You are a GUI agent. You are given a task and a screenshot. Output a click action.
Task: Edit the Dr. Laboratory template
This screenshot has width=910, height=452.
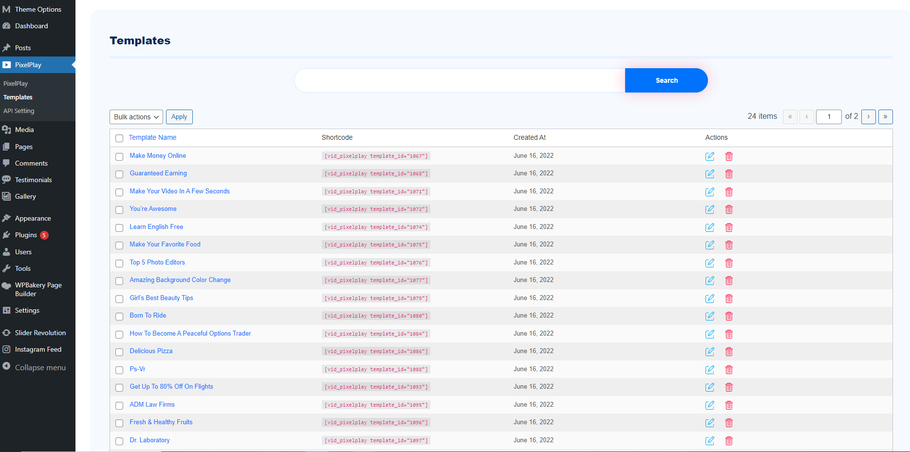coord(710,441)
